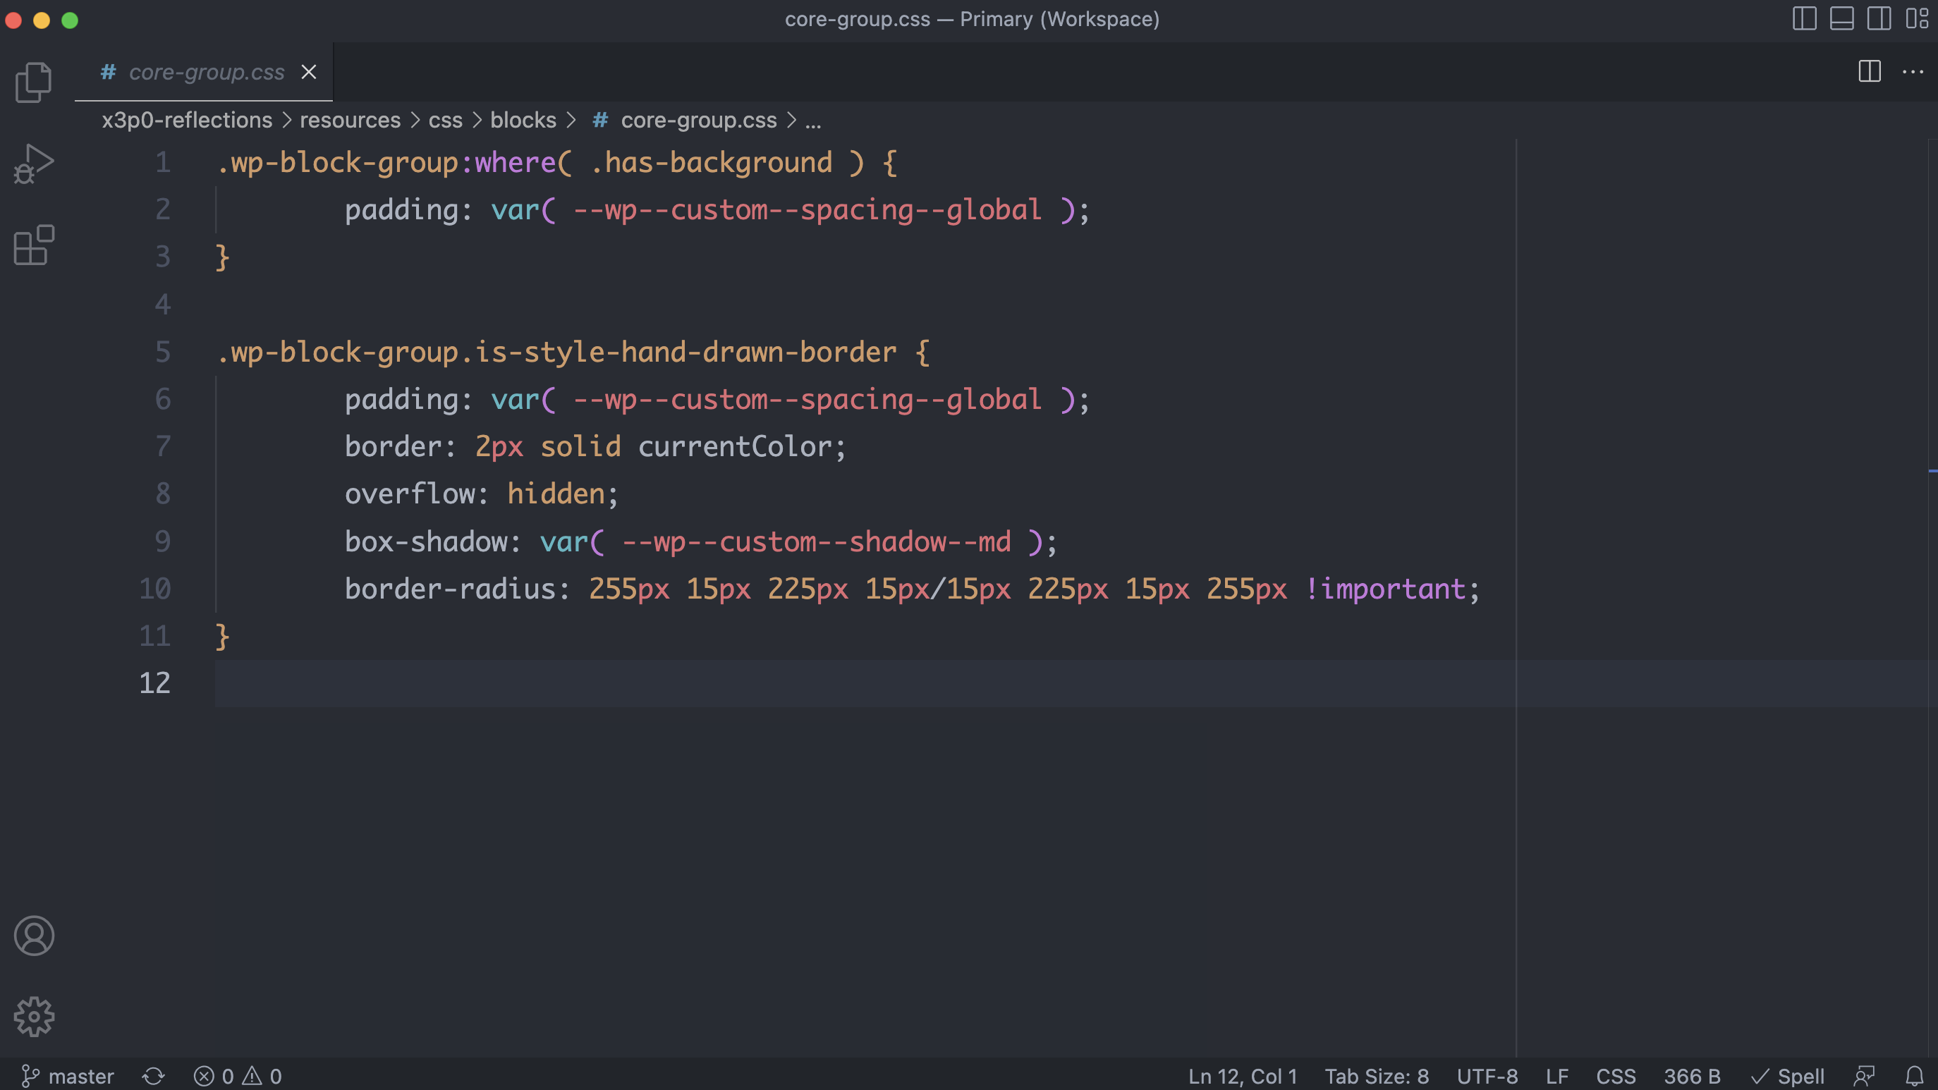The height and width of the screenshot is (1090, 1938).
Task: Click currentColor value on line 7
Action: pos(735,447)
